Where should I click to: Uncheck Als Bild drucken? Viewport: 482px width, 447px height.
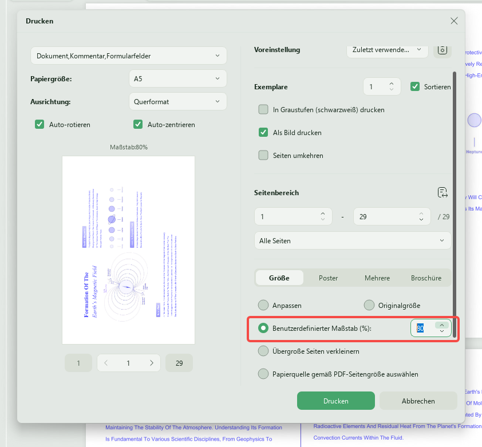pos(263,133)
